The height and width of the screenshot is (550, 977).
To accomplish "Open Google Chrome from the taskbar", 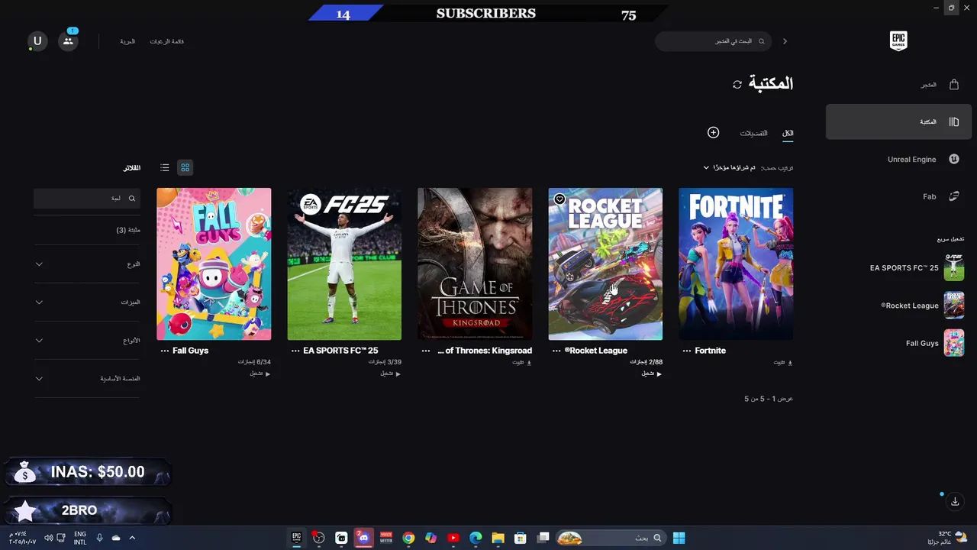I will pos(408,538).
